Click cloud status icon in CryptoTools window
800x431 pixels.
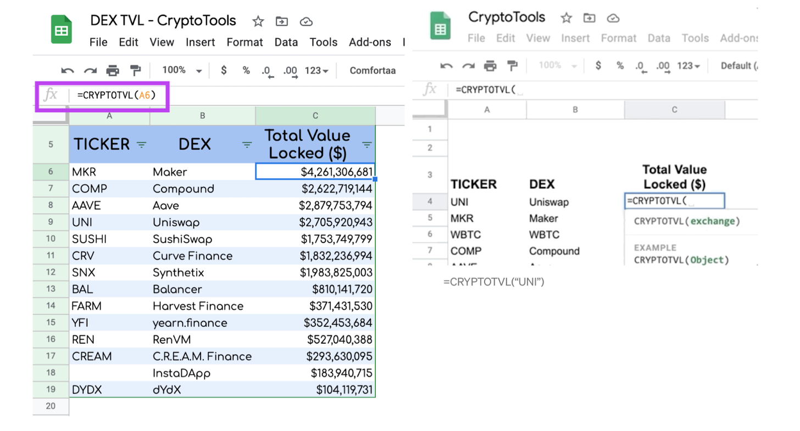[614, 18]
